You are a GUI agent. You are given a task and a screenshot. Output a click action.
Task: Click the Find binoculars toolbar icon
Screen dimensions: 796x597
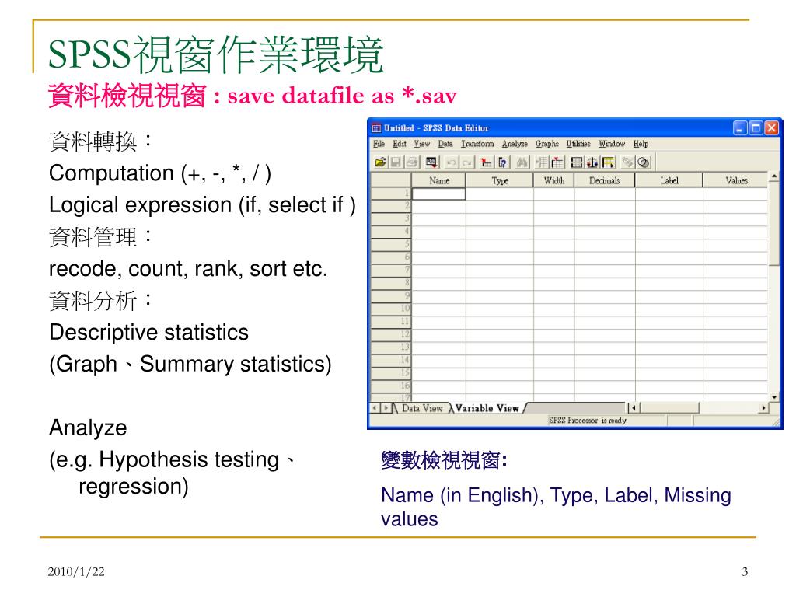tap(522, 162)
